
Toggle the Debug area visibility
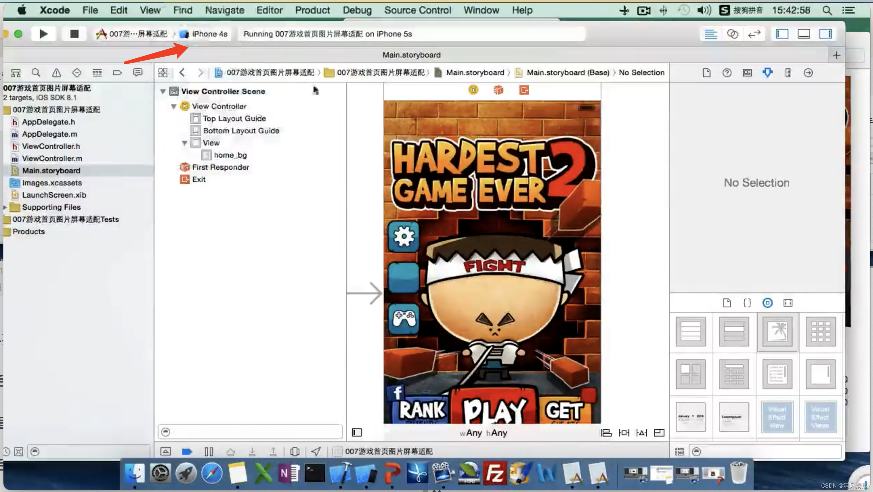coord(804,34)
